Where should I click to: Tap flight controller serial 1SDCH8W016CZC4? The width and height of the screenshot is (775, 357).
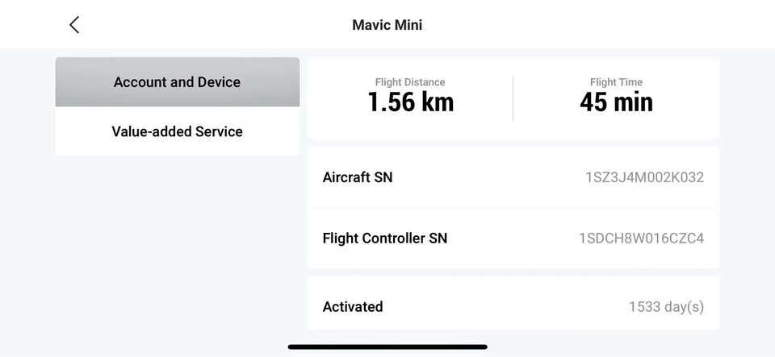[x=642, y=239]
